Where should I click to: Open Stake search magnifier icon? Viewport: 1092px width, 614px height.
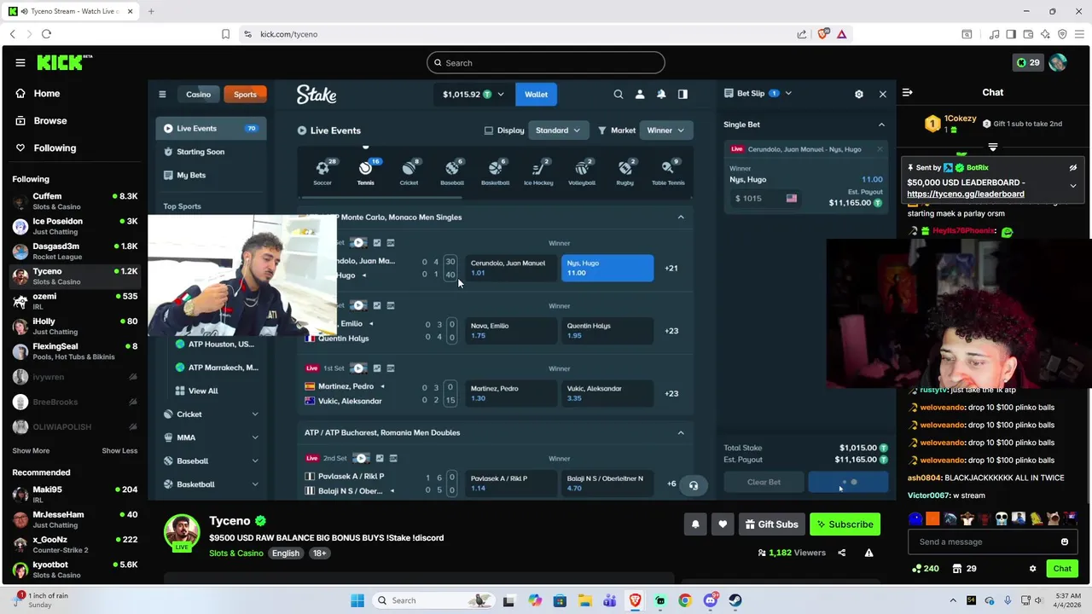(x=619, y=94)
